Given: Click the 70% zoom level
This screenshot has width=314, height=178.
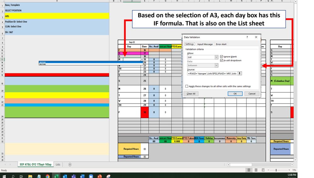Looking at the screenshot, I should click(294, 170).
